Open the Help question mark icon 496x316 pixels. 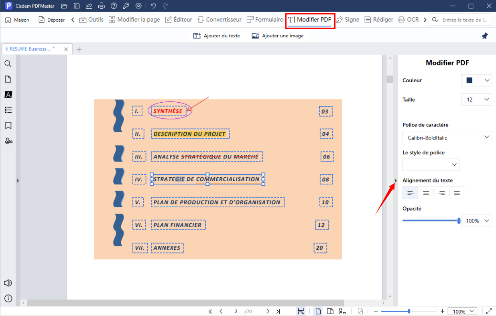pyautogui.click(x=114, y=6)
